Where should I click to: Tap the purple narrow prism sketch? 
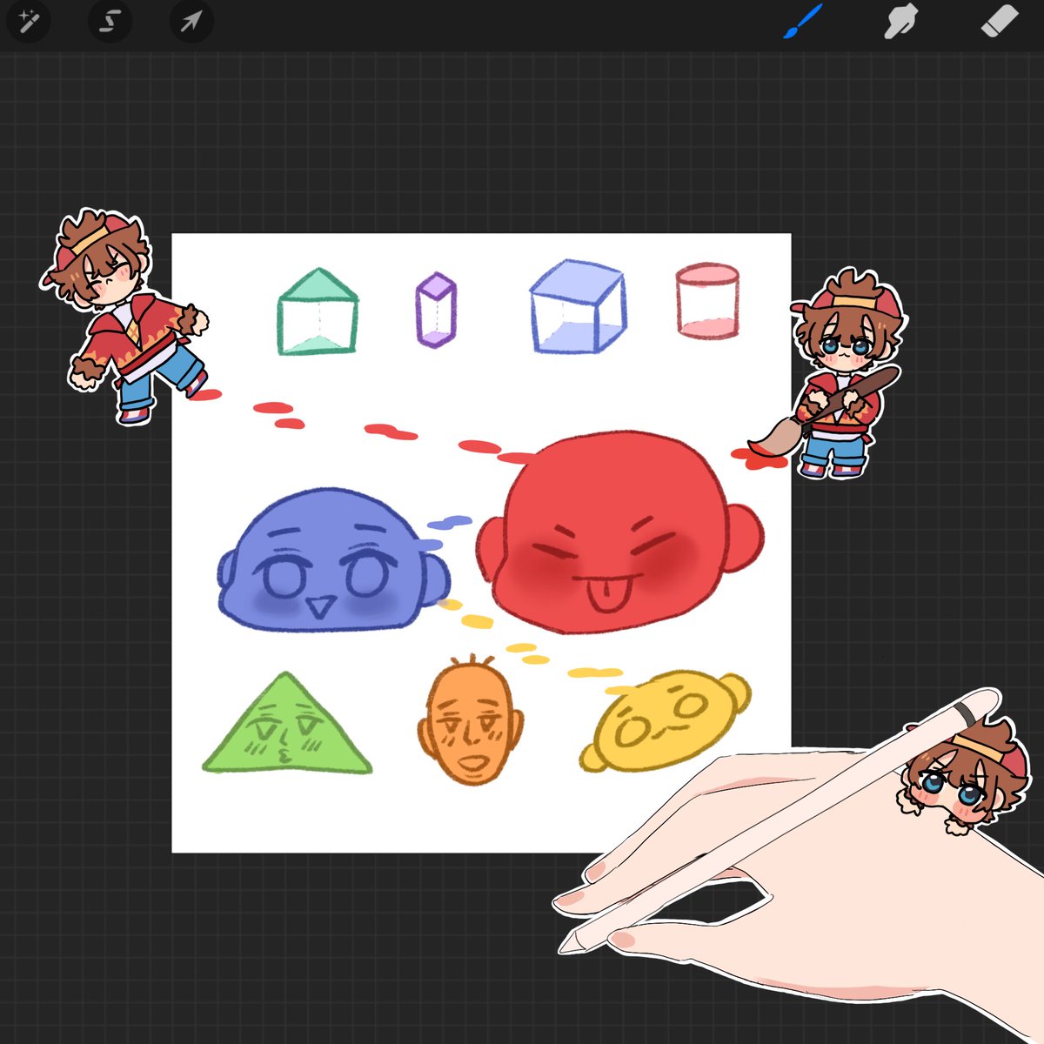[436, 310]
